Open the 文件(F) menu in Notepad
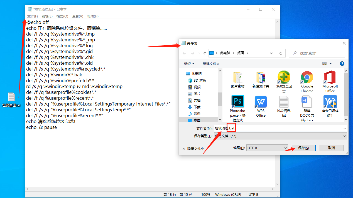 click(x=33, y=16)
